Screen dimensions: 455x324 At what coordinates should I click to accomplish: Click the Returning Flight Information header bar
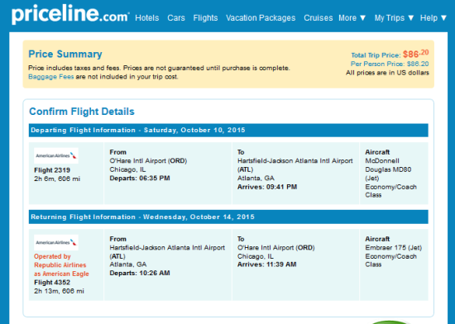click(x=228, y=217)
